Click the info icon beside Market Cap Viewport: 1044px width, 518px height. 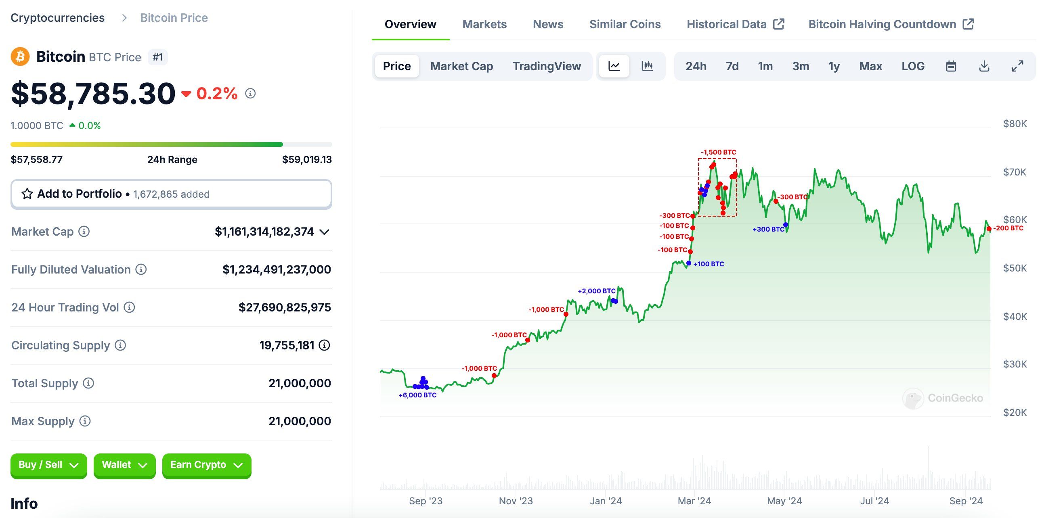83,232
